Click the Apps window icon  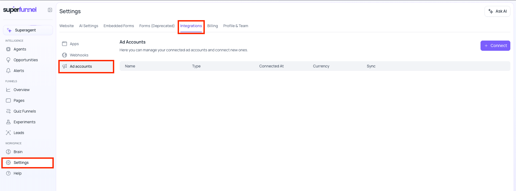coord(64,44)
